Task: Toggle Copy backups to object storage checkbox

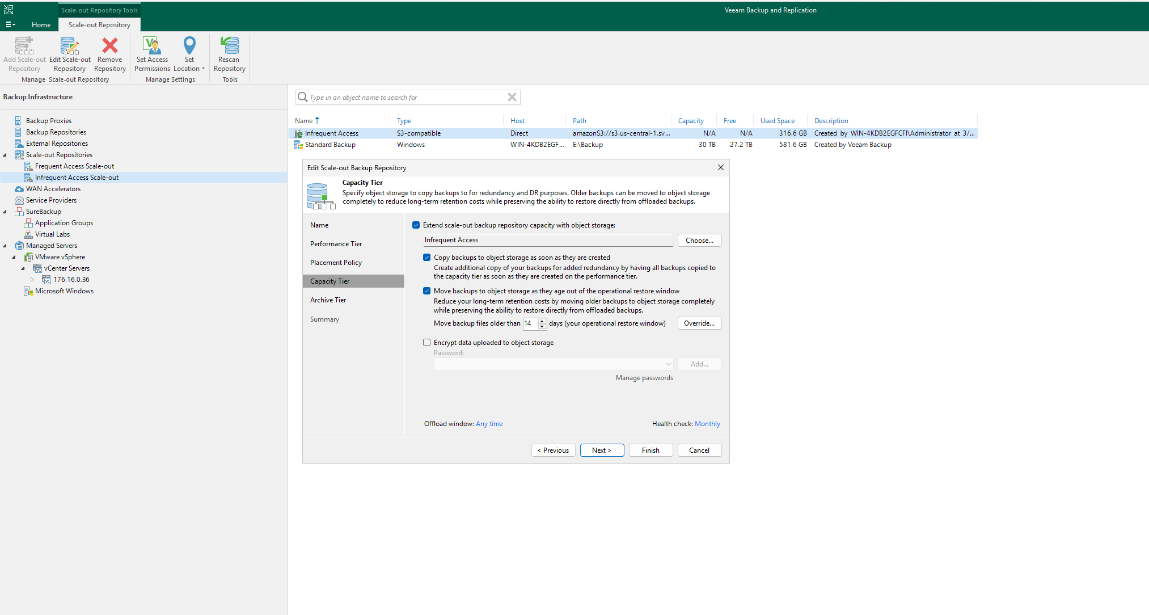Action: [426, 258]
